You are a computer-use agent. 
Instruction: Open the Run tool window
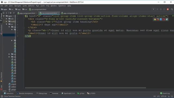81,93
